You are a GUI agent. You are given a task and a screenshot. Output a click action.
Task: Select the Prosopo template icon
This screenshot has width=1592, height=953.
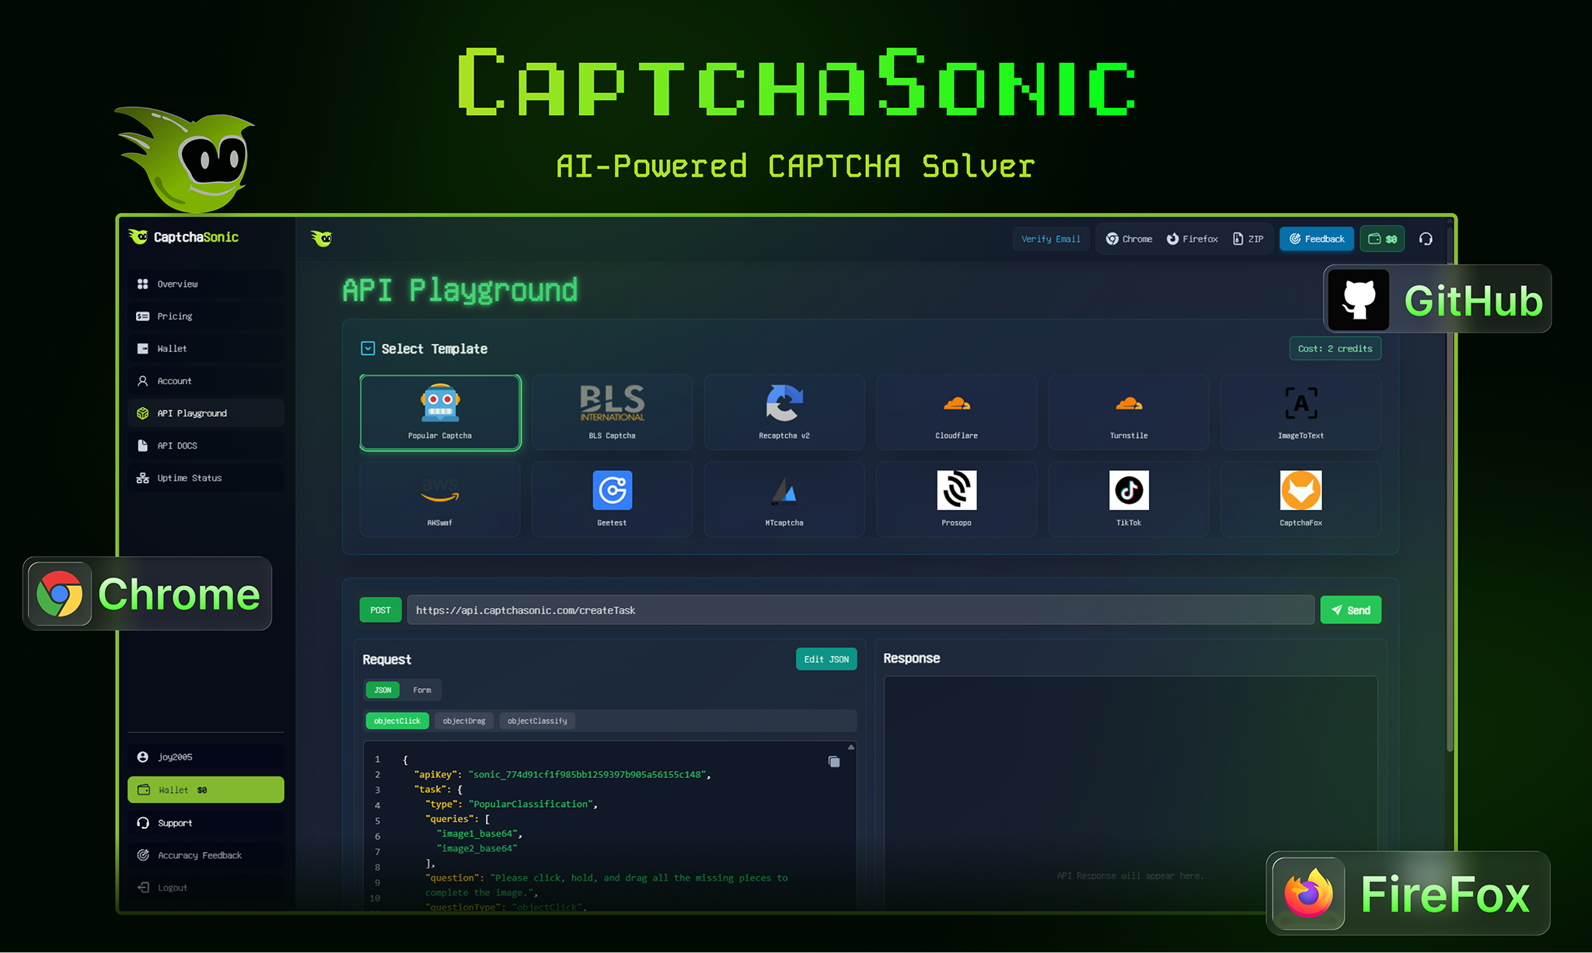[956, 490]
